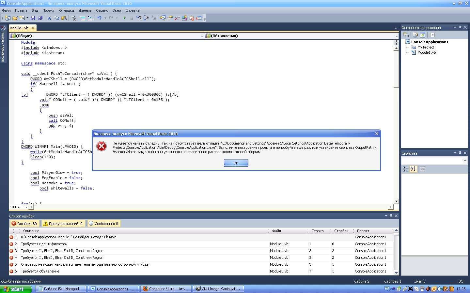Close the Module1.vb tab
The image size is (470, 293).
click(33, 28)
